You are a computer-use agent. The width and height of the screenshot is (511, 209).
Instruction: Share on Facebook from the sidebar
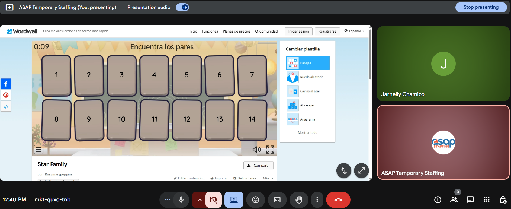pos(6,84)
